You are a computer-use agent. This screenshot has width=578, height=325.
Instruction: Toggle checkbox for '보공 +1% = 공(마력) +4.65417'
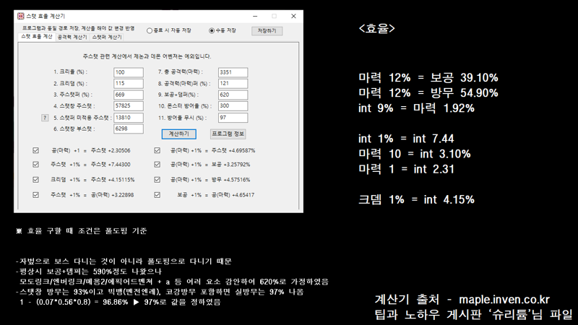click(x=158, y=195)
